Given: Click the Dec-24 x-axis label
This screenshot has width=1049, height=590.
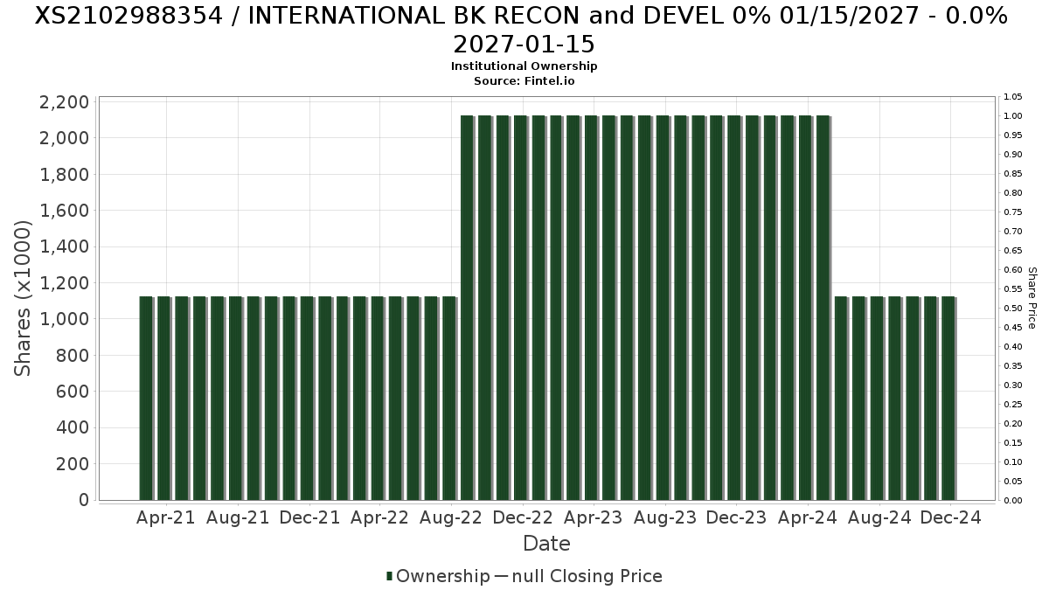Looking at the screenshot, I should 950,517.
